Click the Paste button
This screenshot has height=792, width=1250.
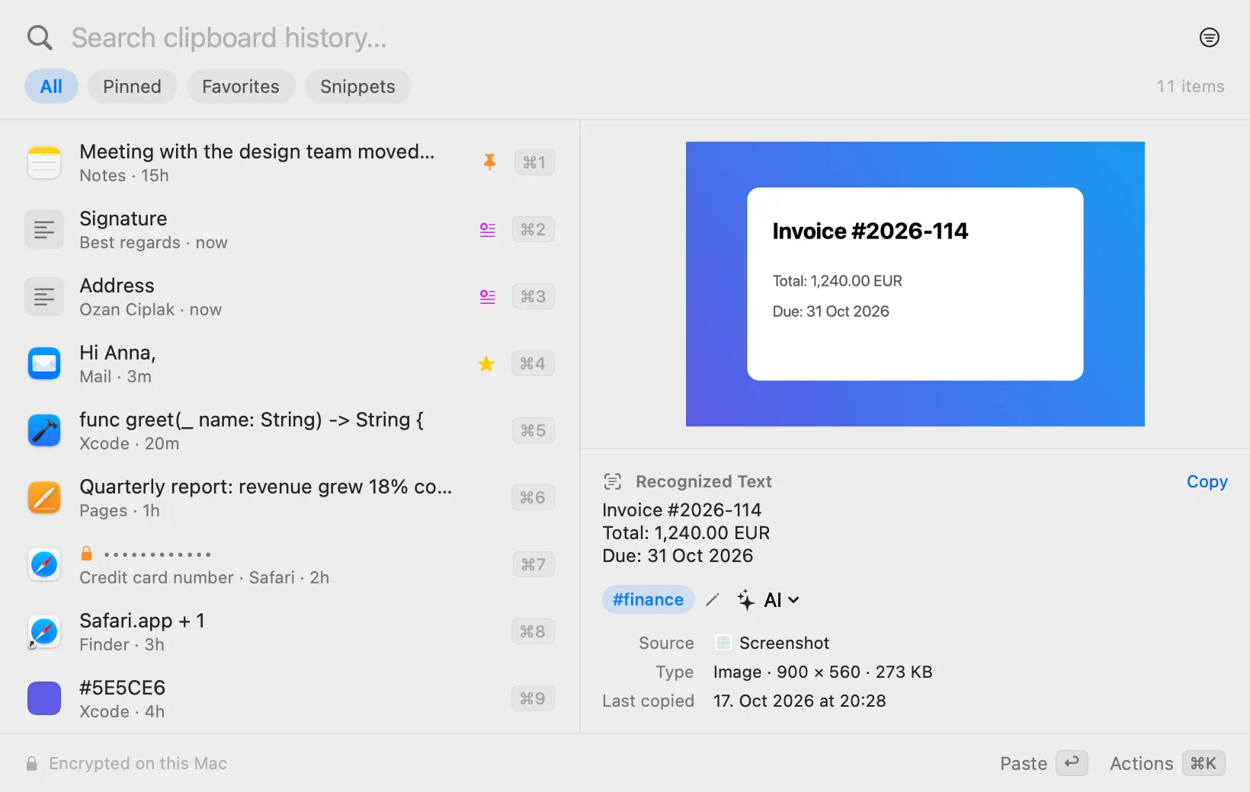[1043, 763]
